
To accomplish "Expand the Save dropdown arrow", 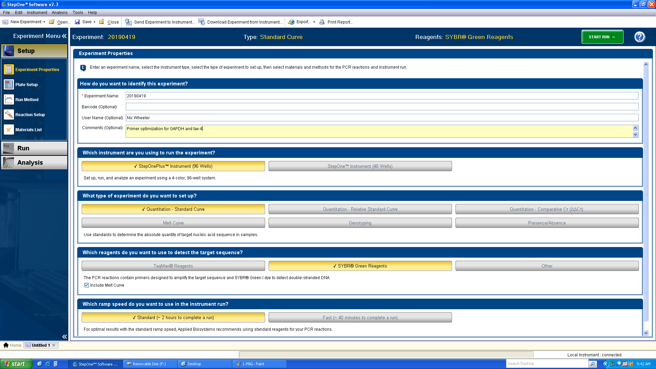I will (94, 22).
